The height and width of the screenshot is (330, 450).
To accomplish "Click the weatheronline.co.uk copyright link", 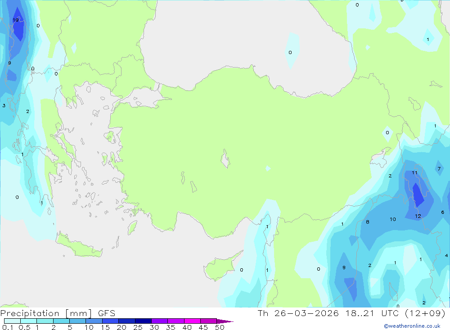I will point(412,326).
